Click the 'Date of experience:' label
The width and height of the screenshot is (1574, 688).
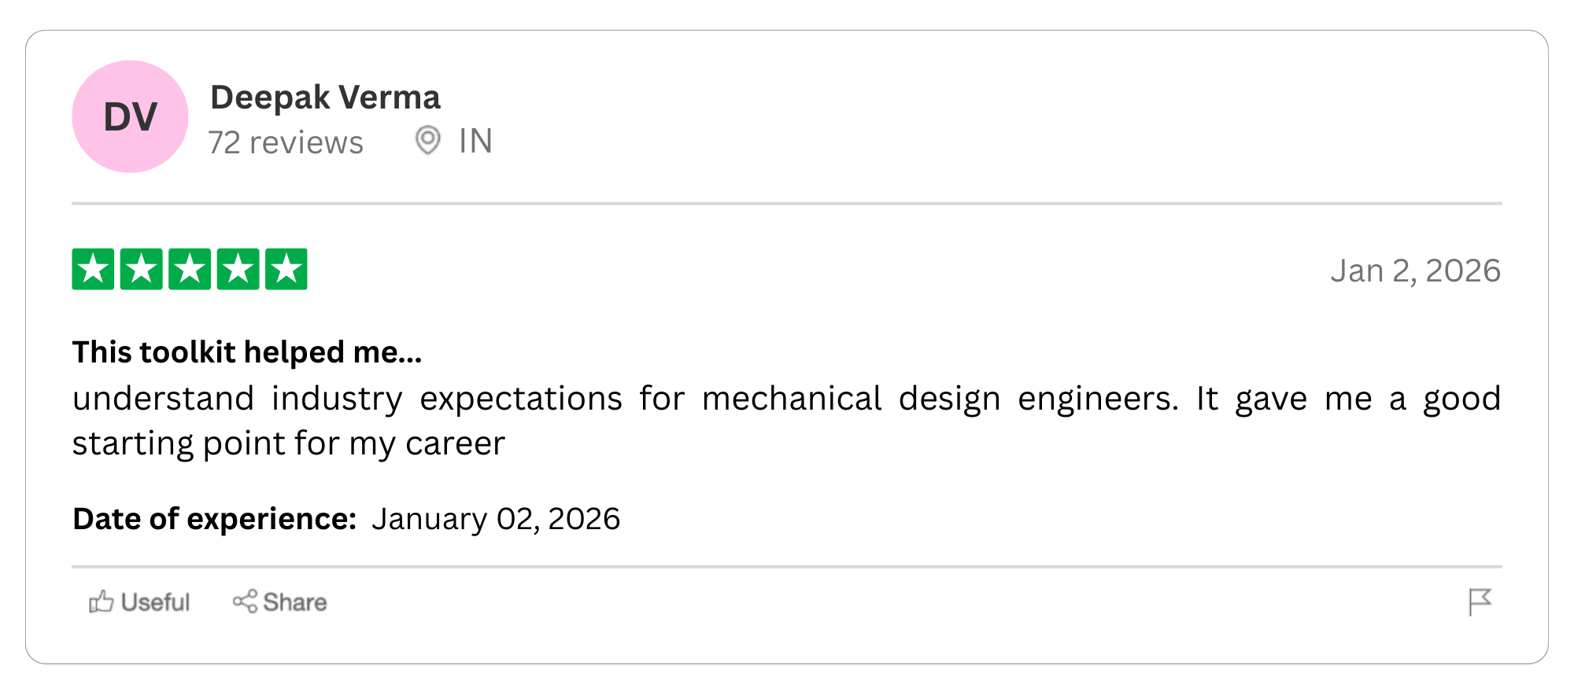coord(214,519)
